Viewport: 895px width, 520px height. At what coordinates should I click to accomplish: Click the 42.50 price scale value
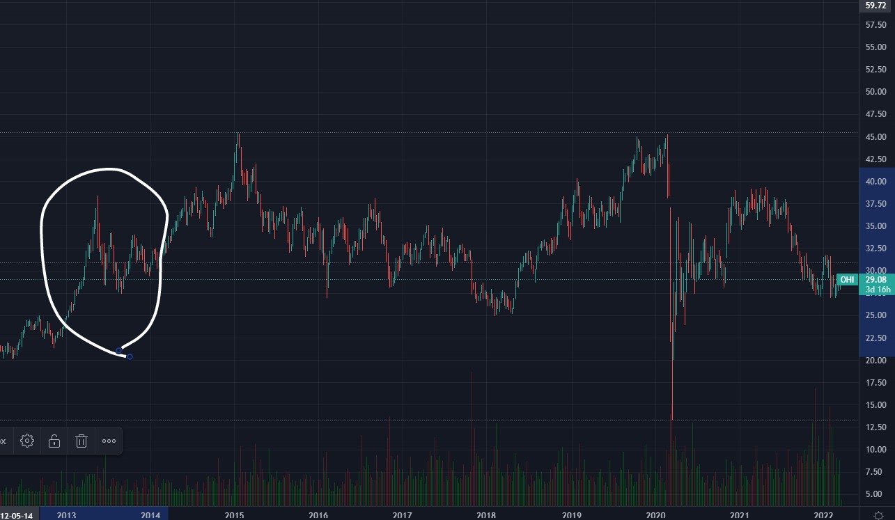(x=875, y=159)
